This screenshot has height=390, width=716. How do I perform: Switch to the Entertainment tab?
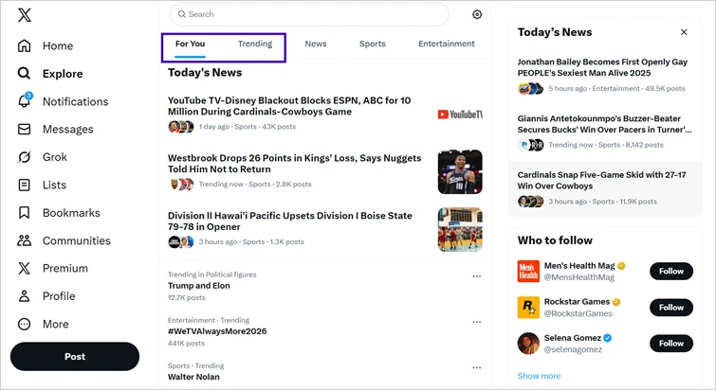447,44
